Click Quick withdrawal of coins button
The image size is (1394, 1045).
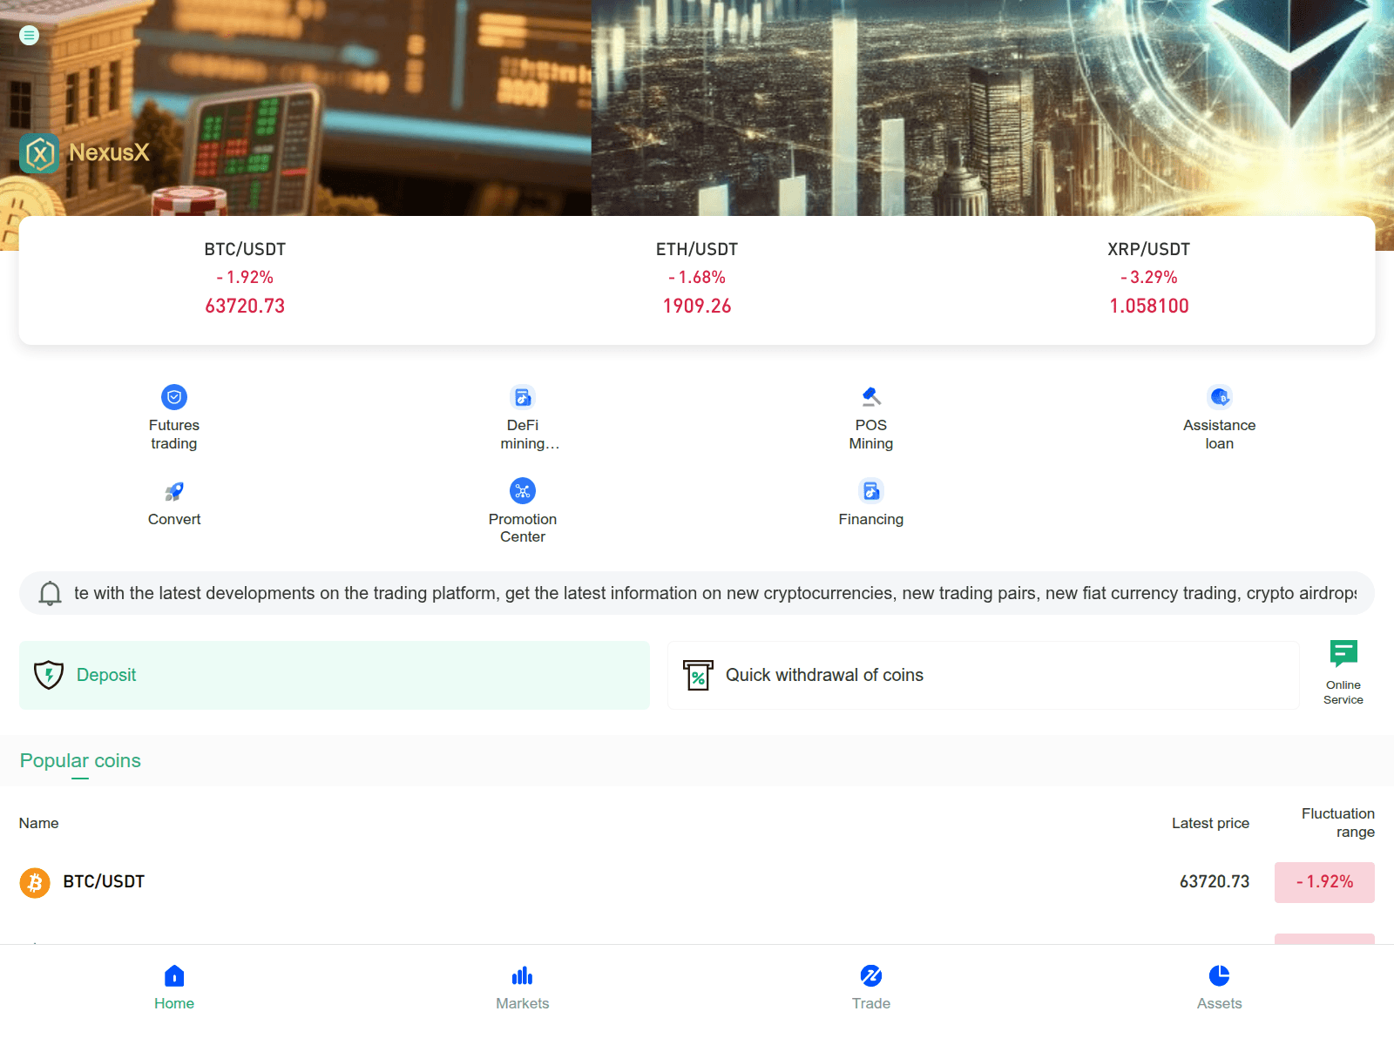point(984,676)
